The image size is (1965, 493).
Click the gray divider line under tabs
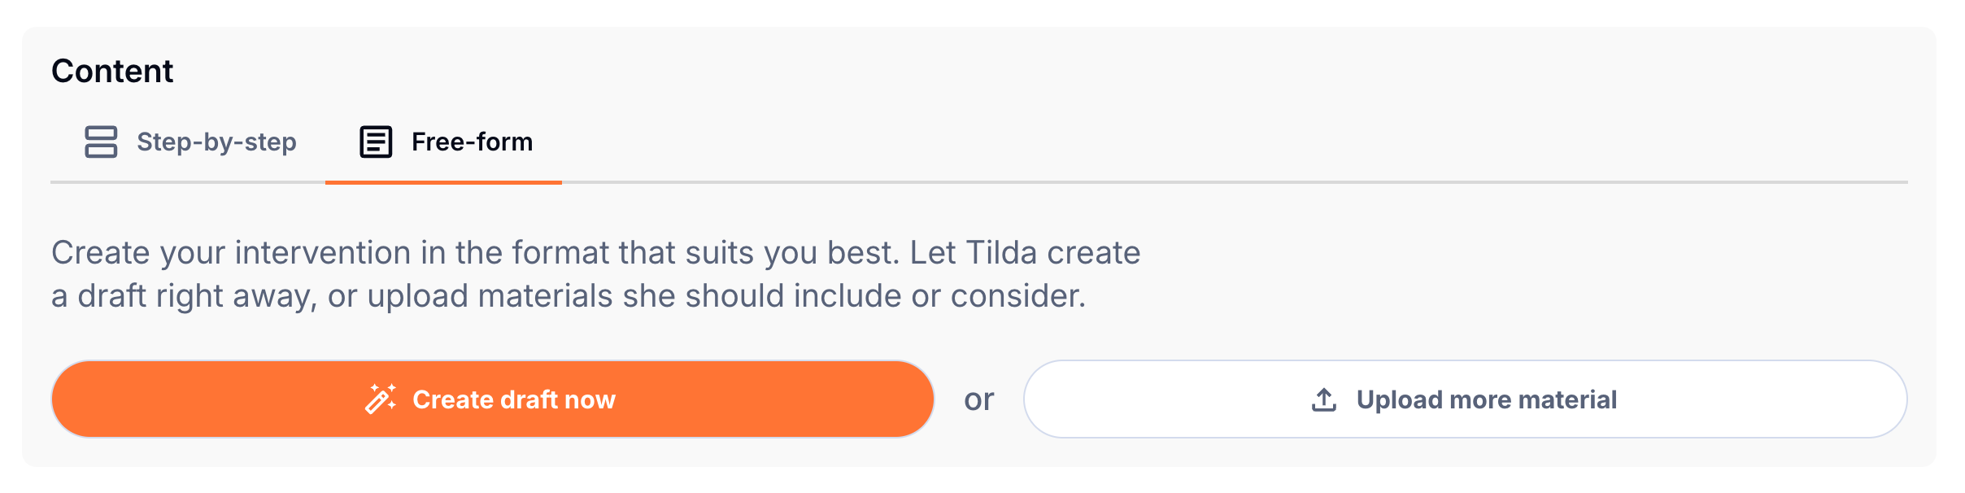click(1220, 182)
